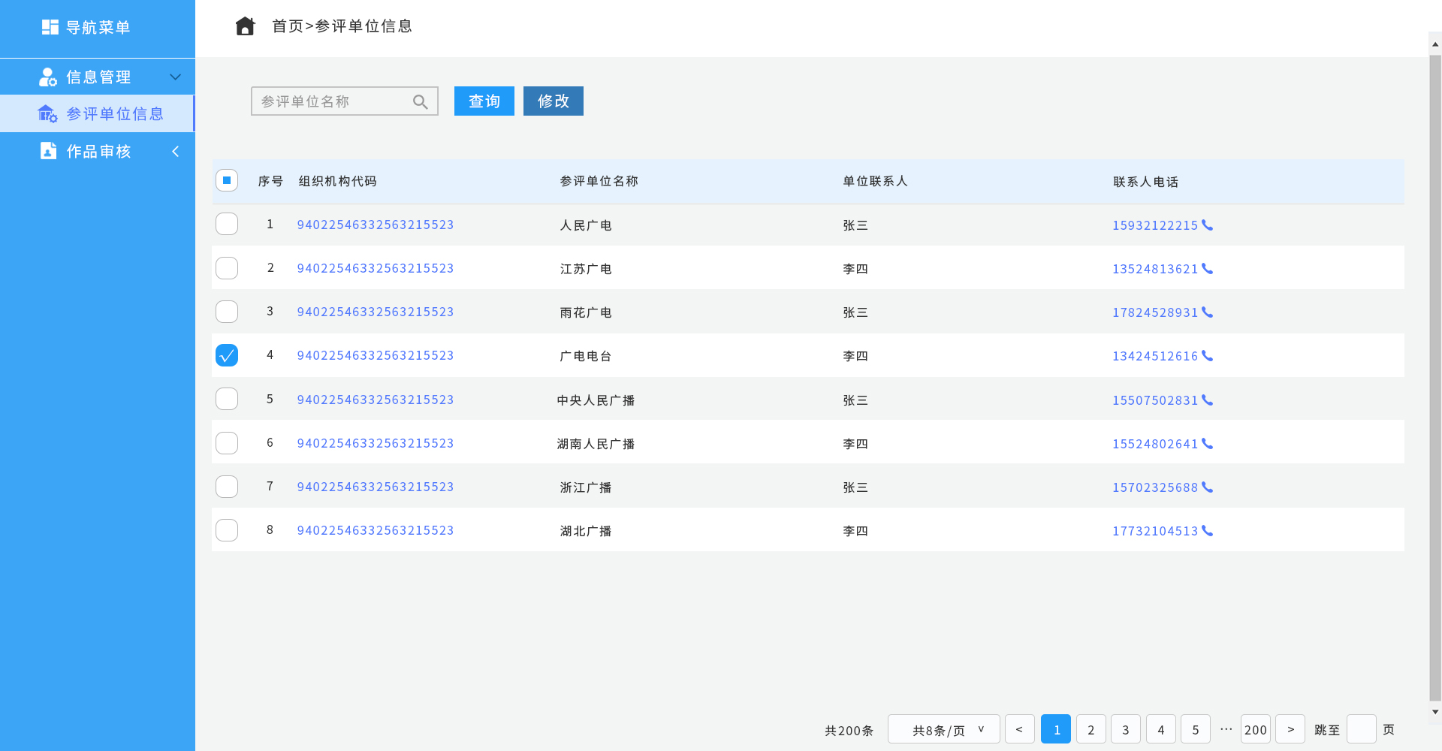This screenshot has width=1442, height=751.
Task: Toggle the select-all checkbox in table header
Action: click(x=227, y=180)
